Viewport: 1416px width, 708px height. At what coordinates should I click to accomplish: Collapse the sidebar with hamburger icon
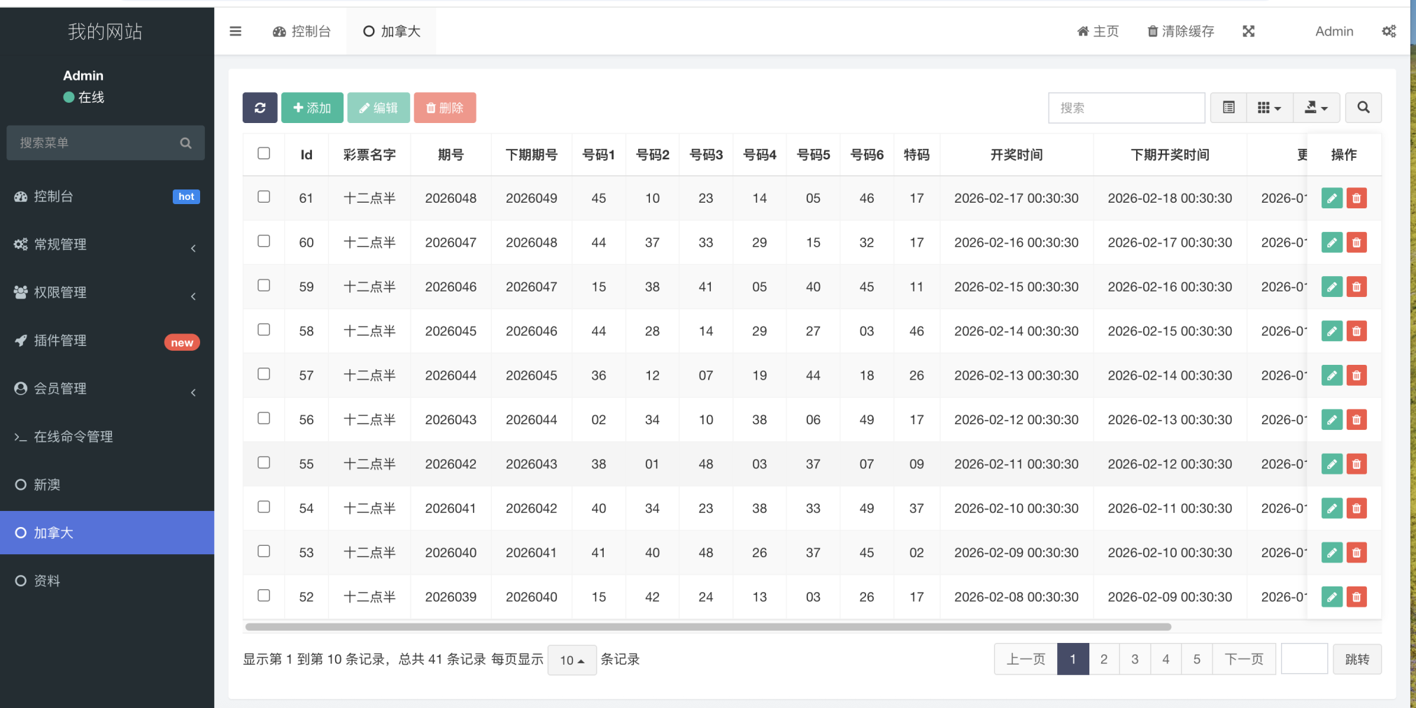[x=235, y=31]
